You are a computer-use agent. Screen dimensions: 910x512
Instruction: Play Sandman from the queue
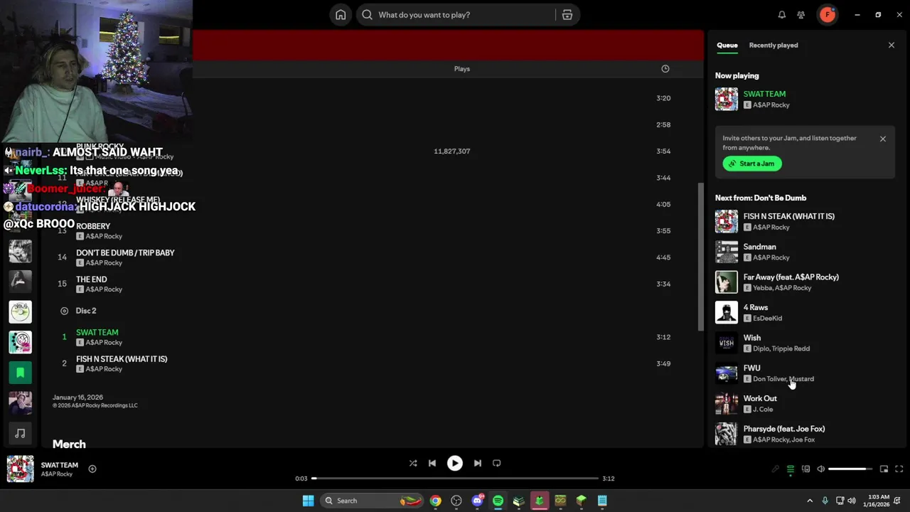tap(805, 252)
